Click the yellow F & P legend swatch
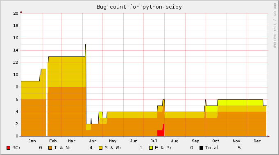279x155 pixels. click(x=151, y=148)
